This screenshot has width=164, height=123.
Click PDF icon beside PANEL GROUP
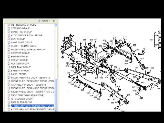point(9,74)
